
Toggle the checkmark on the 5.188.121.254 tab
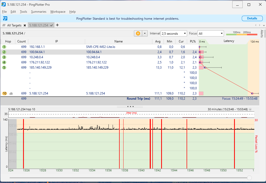tap(52, 25)
